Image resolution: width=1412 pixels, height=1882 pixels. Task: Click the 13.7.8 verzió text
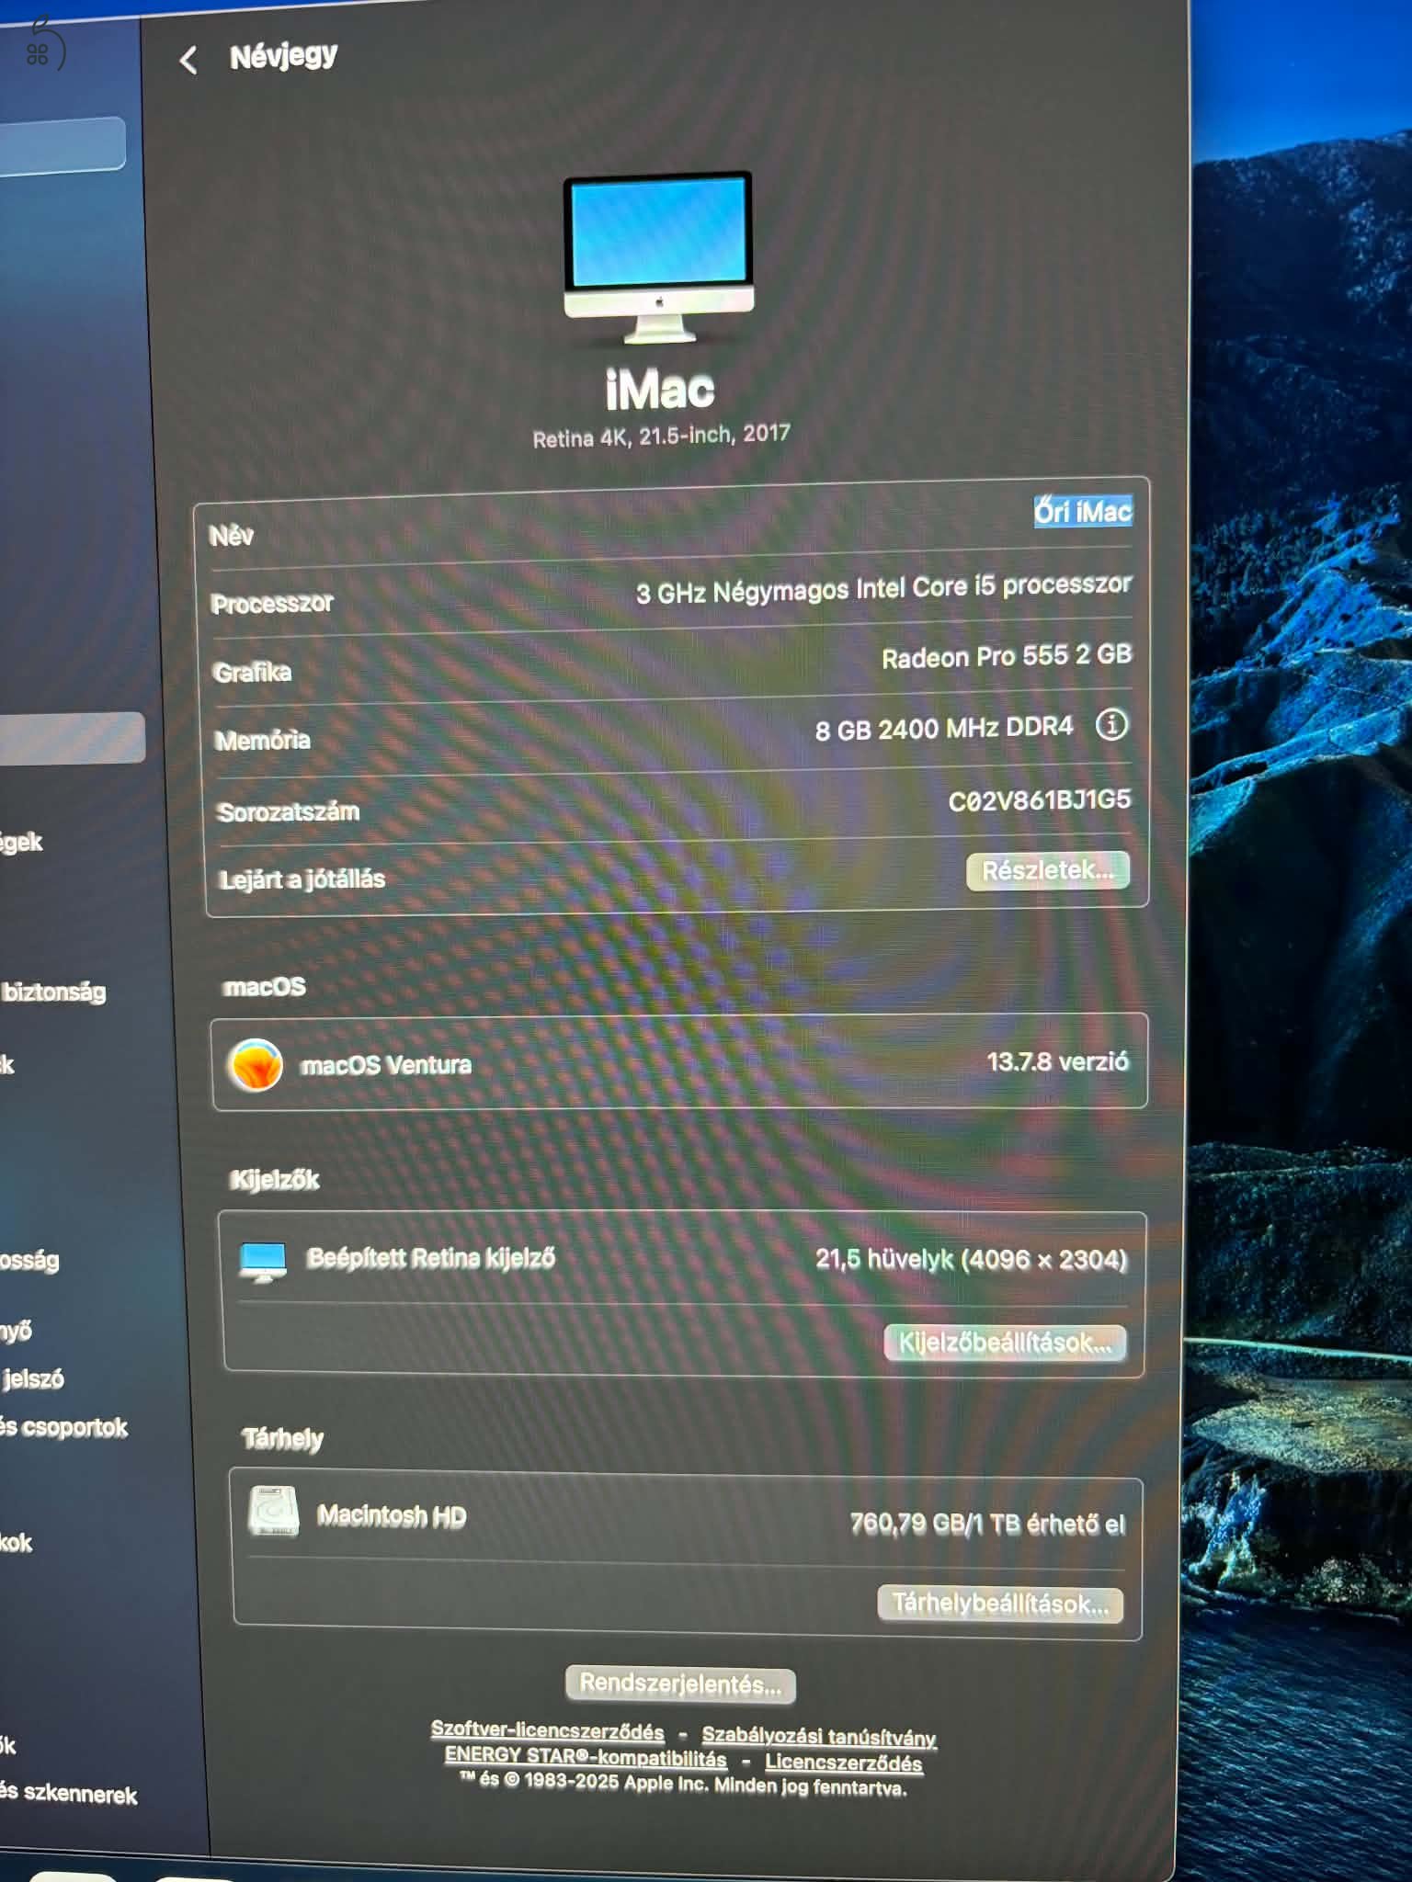1057,1062
